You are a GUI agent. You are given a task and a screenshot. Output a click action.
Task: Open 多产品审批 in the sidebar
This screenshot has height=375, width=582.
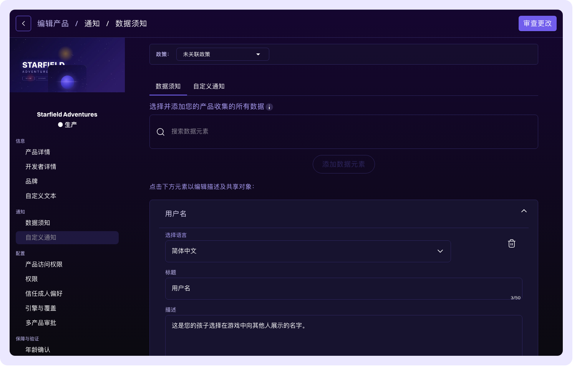[67, 323]
